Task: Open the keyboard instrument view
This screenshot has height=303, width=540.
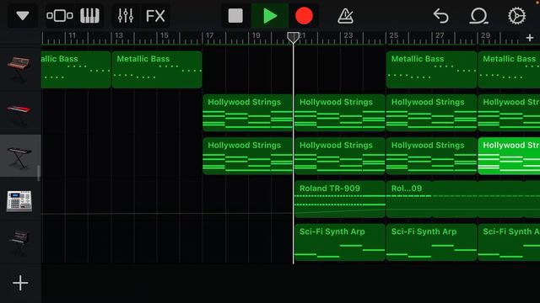Action: point(89,16)
